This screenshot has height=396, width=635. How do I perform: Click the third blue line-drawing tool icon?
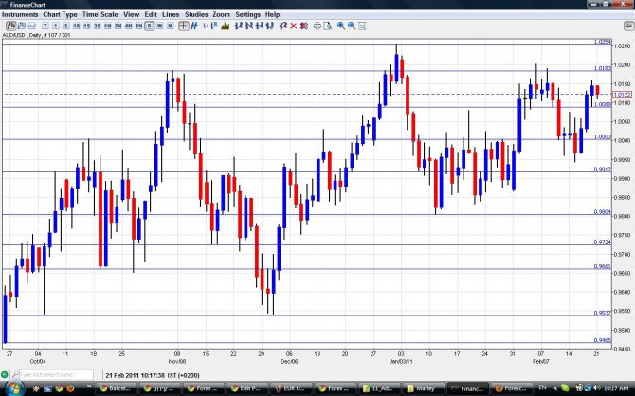tap(260, 26)
